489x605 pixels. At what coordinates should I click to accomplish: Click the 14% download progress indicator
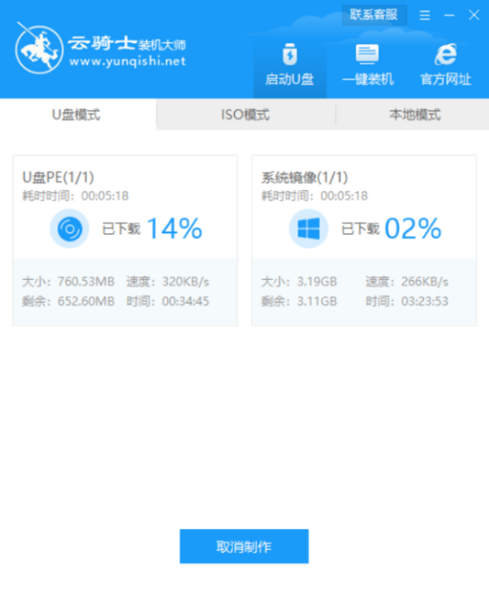coord(174,229)
